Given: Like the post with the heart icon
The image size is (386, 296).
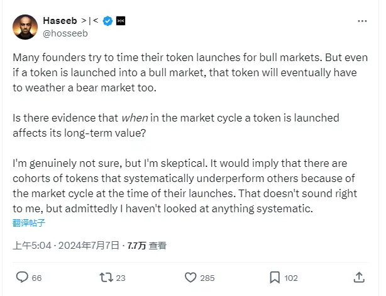Looking at the screenshot, I should coord(190,277).
